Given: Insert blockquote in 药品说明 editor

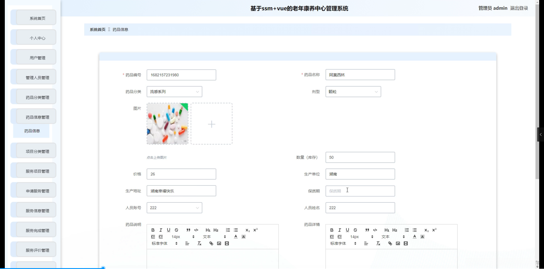Looking at the screenshot, I should (188, 230).
